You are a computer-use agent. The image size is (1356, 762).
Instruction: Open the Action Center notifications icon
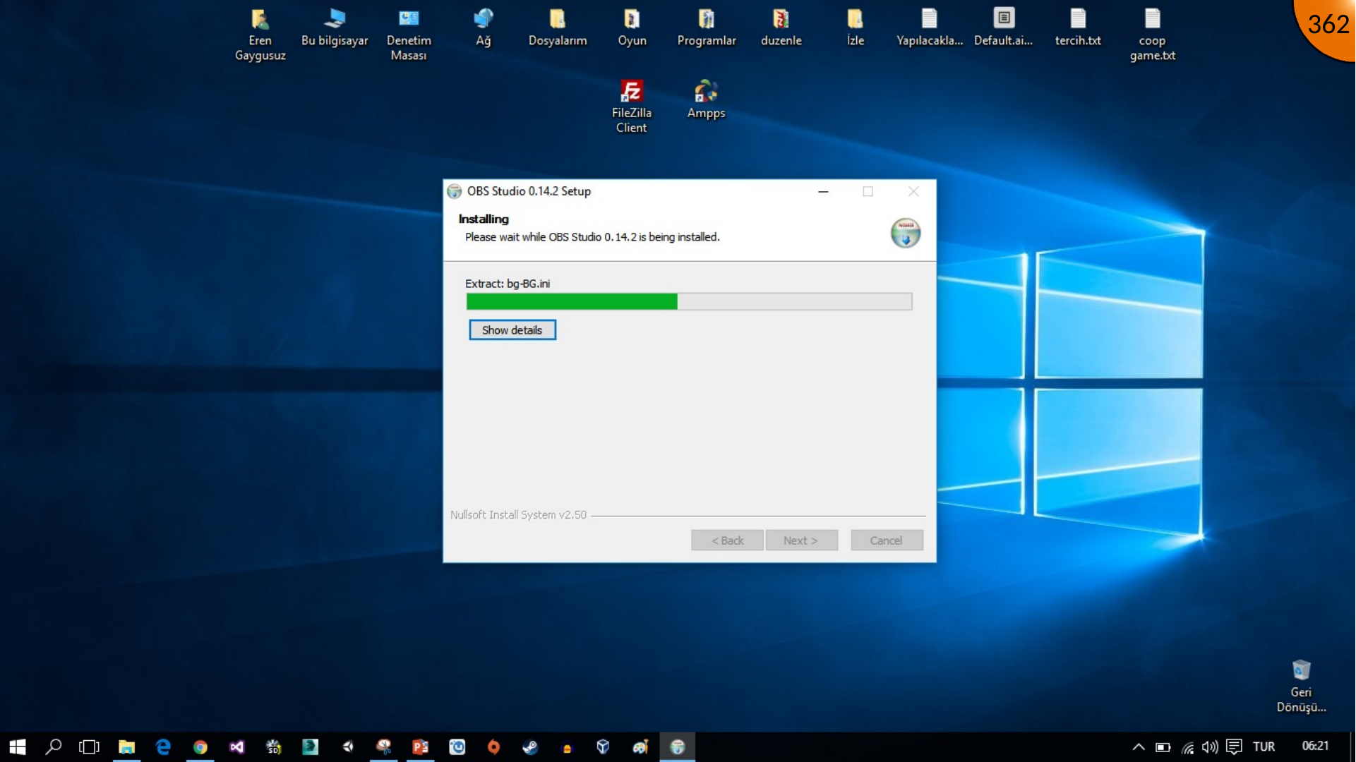(x=1234, y=746)
